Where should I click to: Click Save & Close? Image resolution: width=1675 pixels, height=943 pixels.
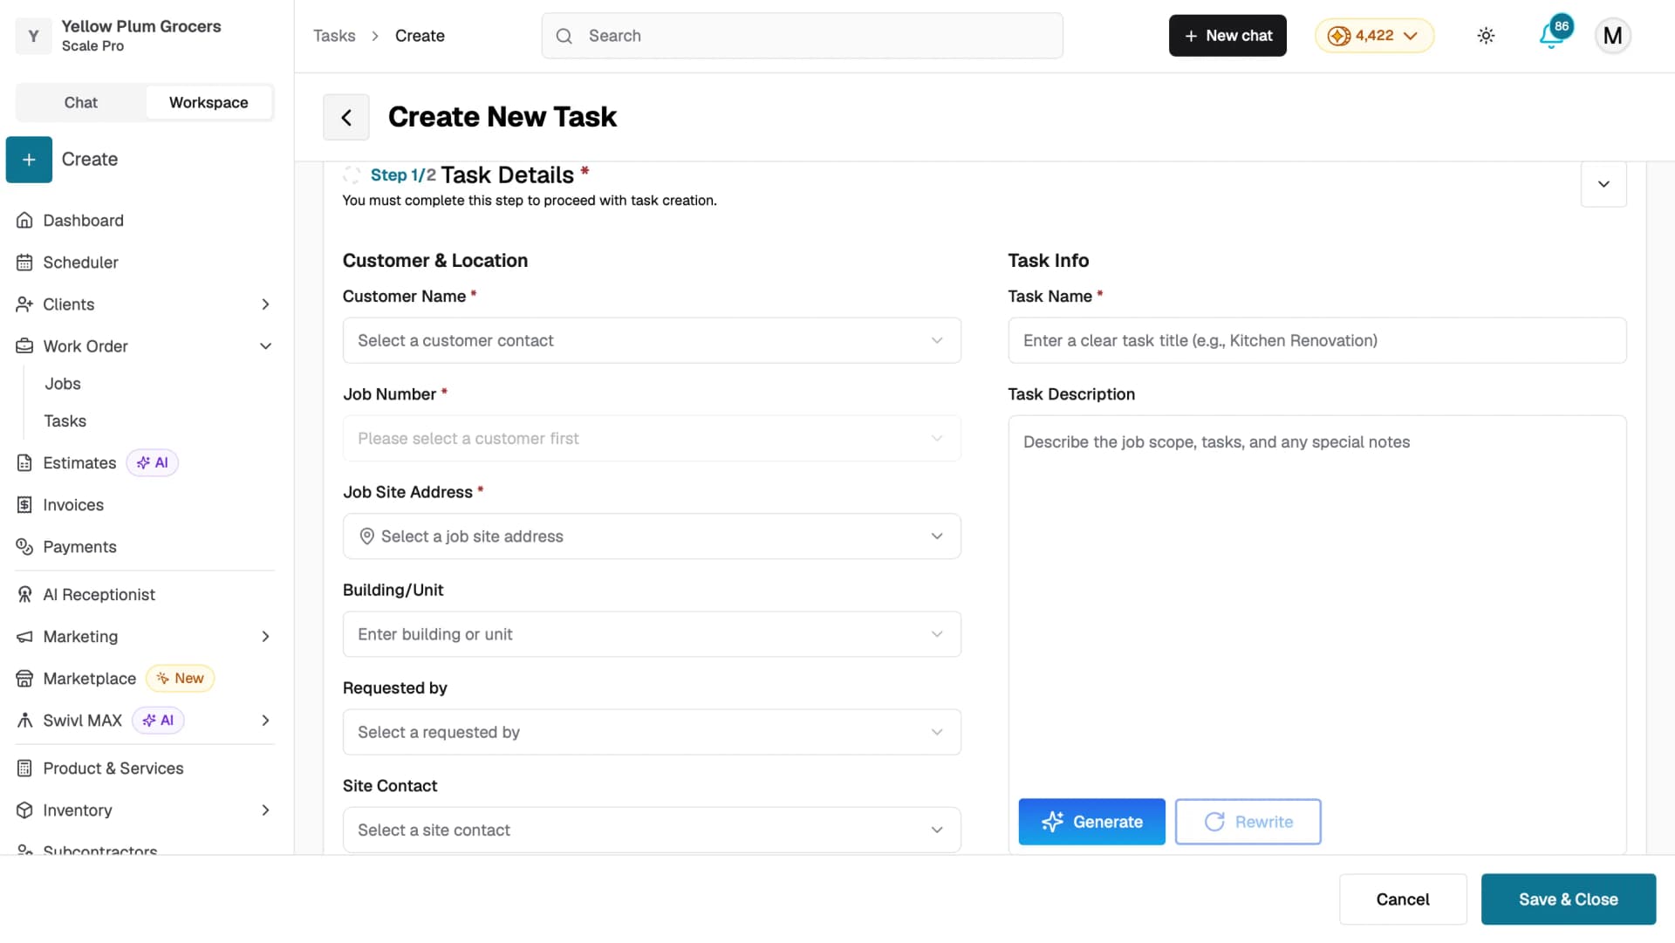click(x=1568, y=899)
